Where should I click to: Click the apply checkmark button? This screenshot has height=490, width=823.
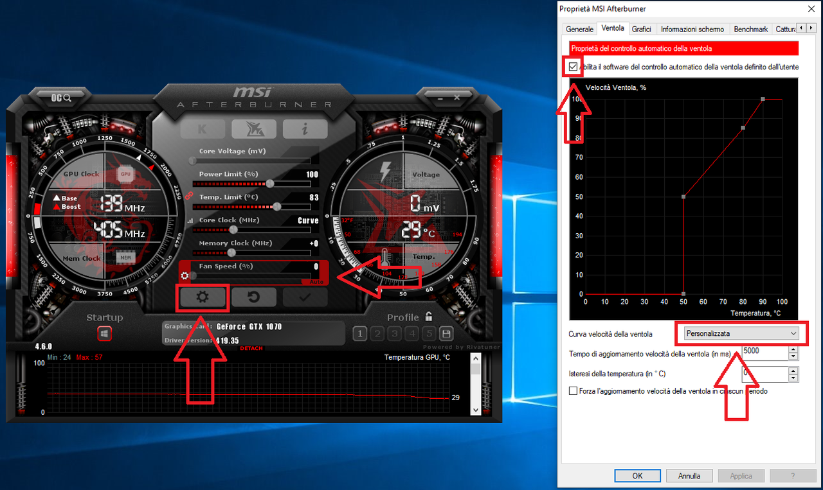[x=305, y=297]
